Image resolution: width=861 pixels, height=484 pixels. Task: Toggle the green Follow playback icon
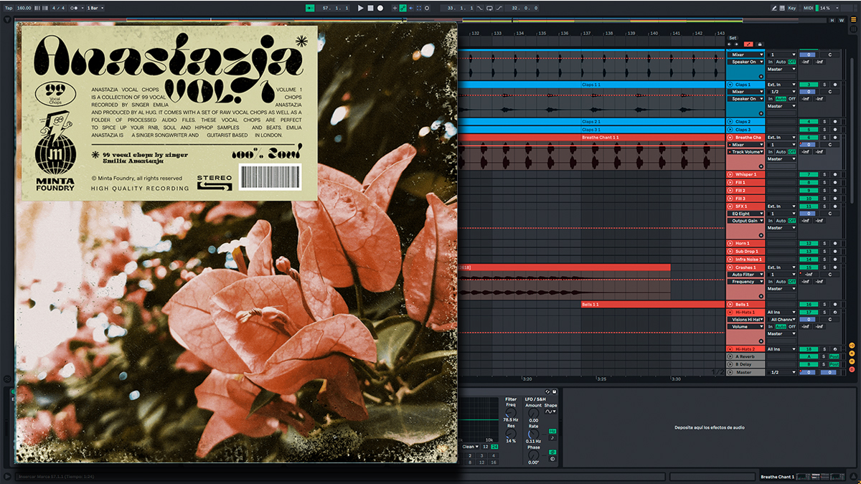[x=309, y=8]
